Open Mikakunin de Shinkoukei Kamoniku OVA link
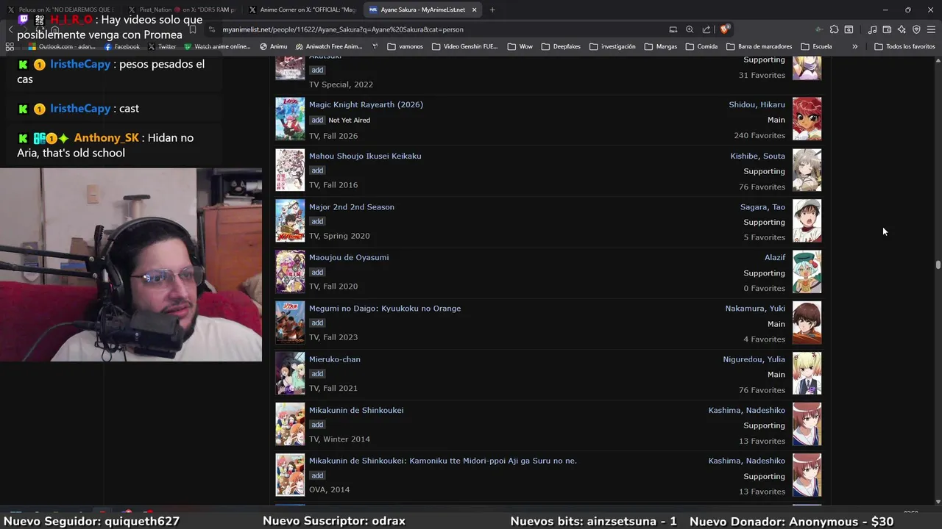The width and height of the screenshot is (942, 529). point(443,461)
